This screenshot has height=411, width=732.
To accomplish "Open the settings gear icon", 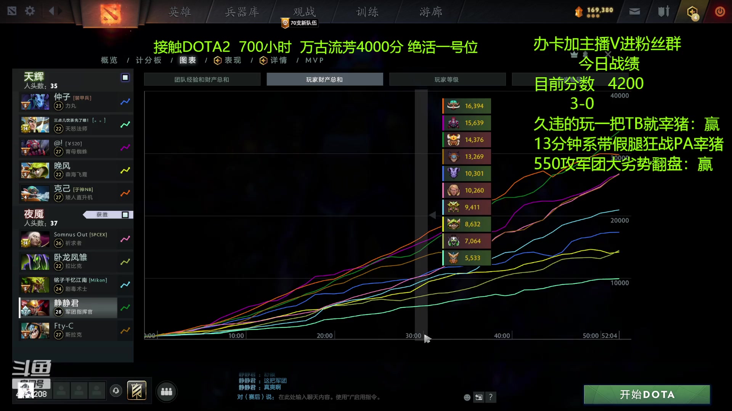I will 30,11.
